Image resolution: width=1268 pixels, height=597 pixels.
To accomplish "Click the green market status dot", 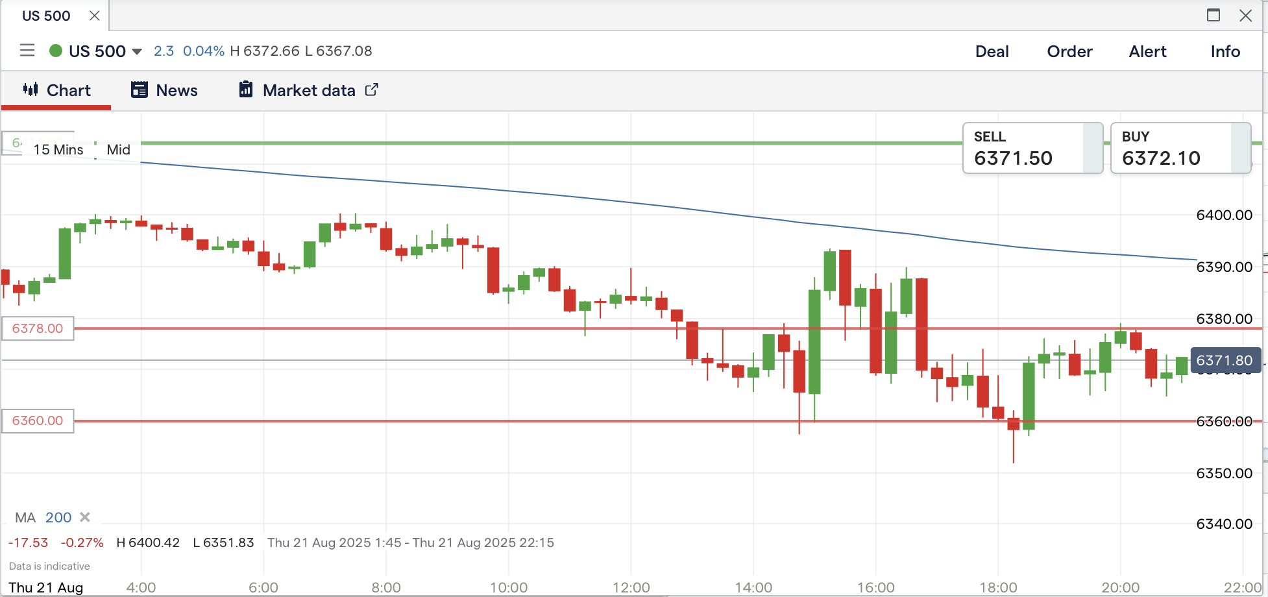I will pyautogui.click(x=56, y=51).
